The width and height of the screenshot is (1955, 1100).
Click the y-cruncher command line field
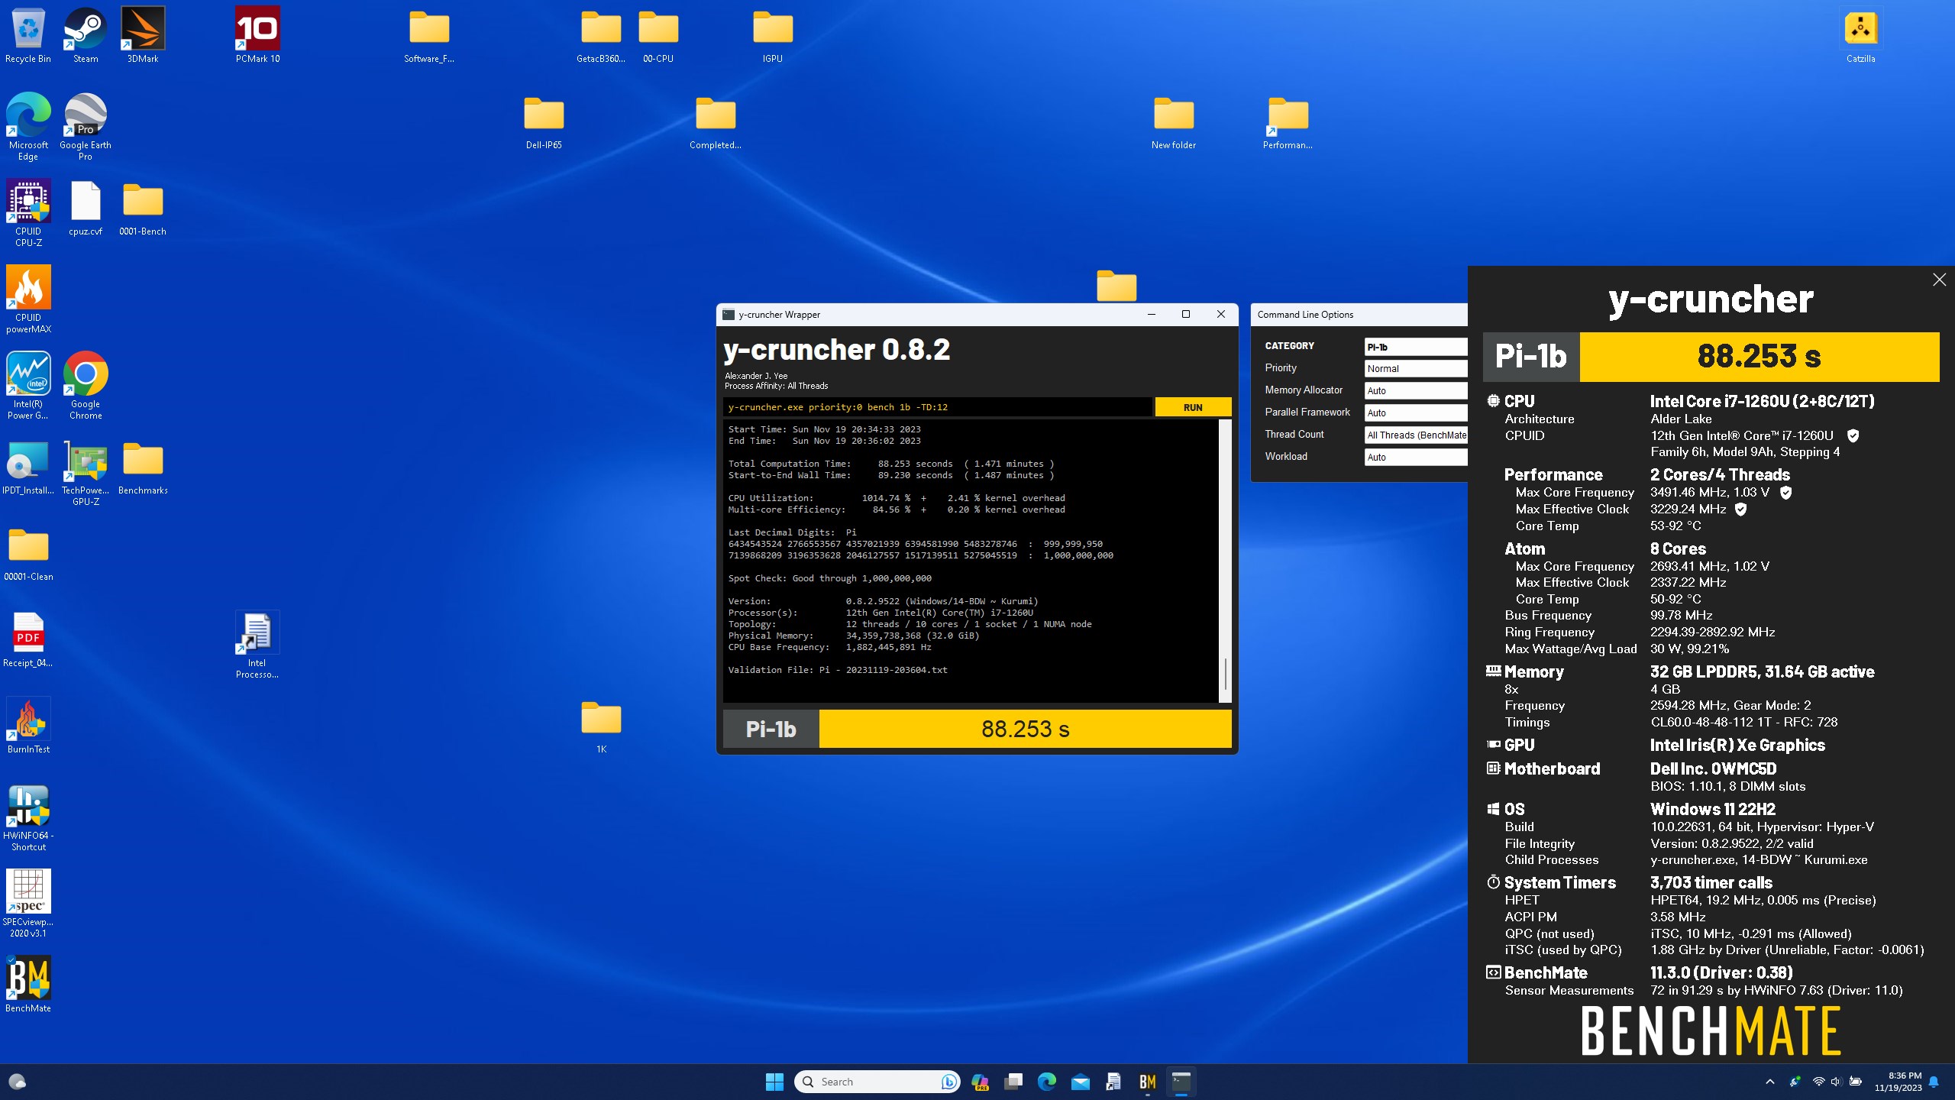click(937, 407)
